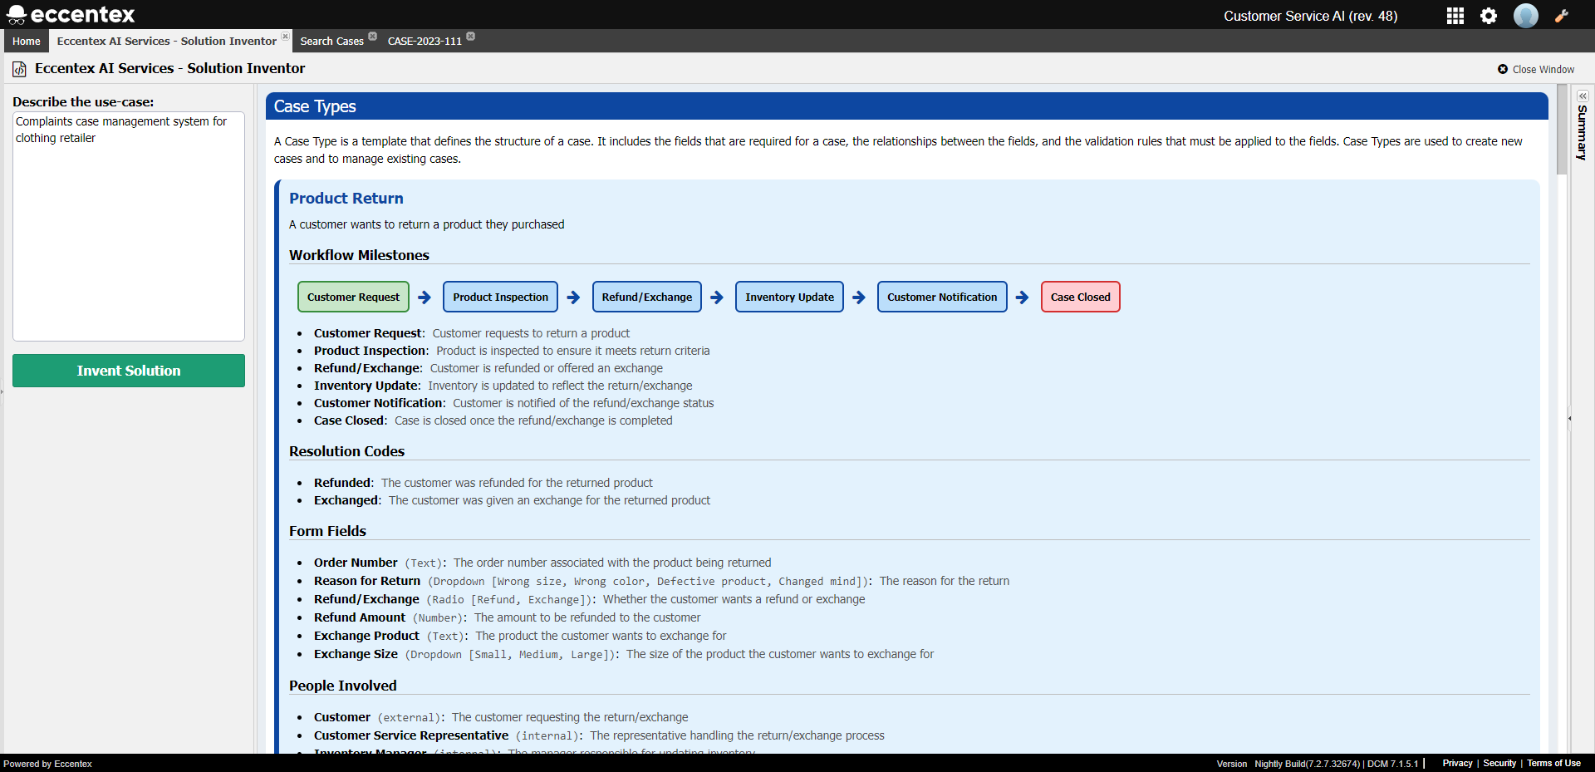Viewport: 1595px width, 772px height.
Task: Close the CASE-2023-111 tab
Action: 470,36
